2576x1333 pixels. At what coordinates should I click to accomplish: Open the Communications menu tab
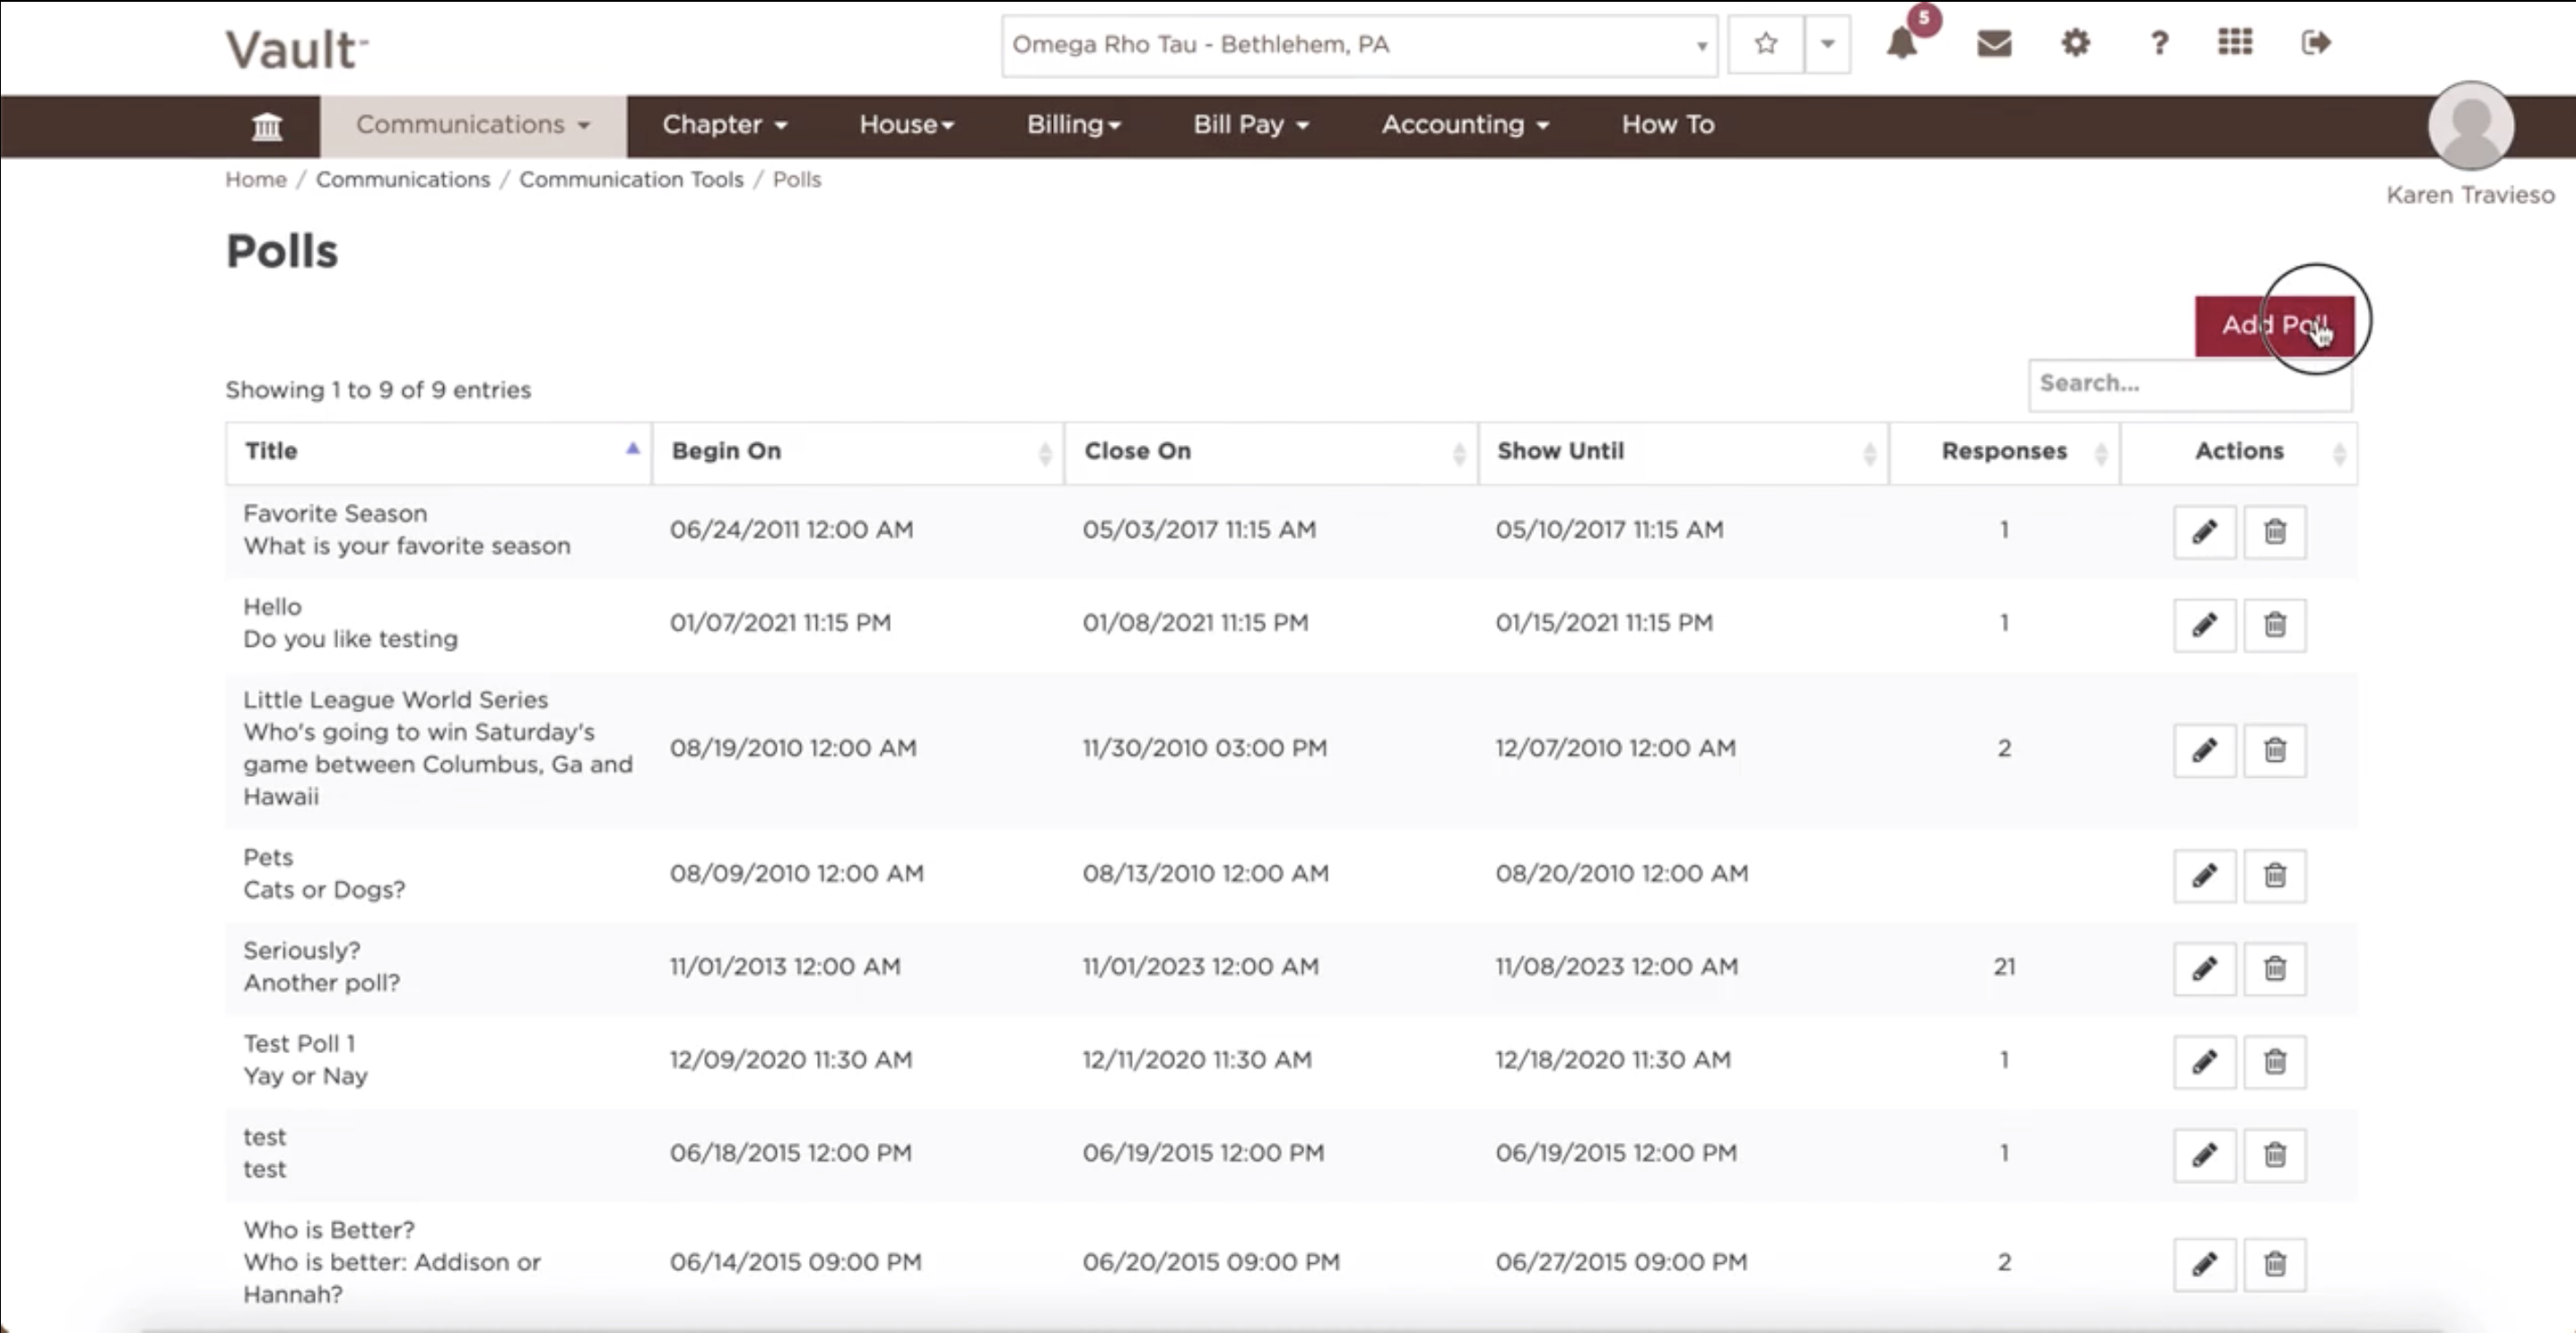tap(473, 125)
